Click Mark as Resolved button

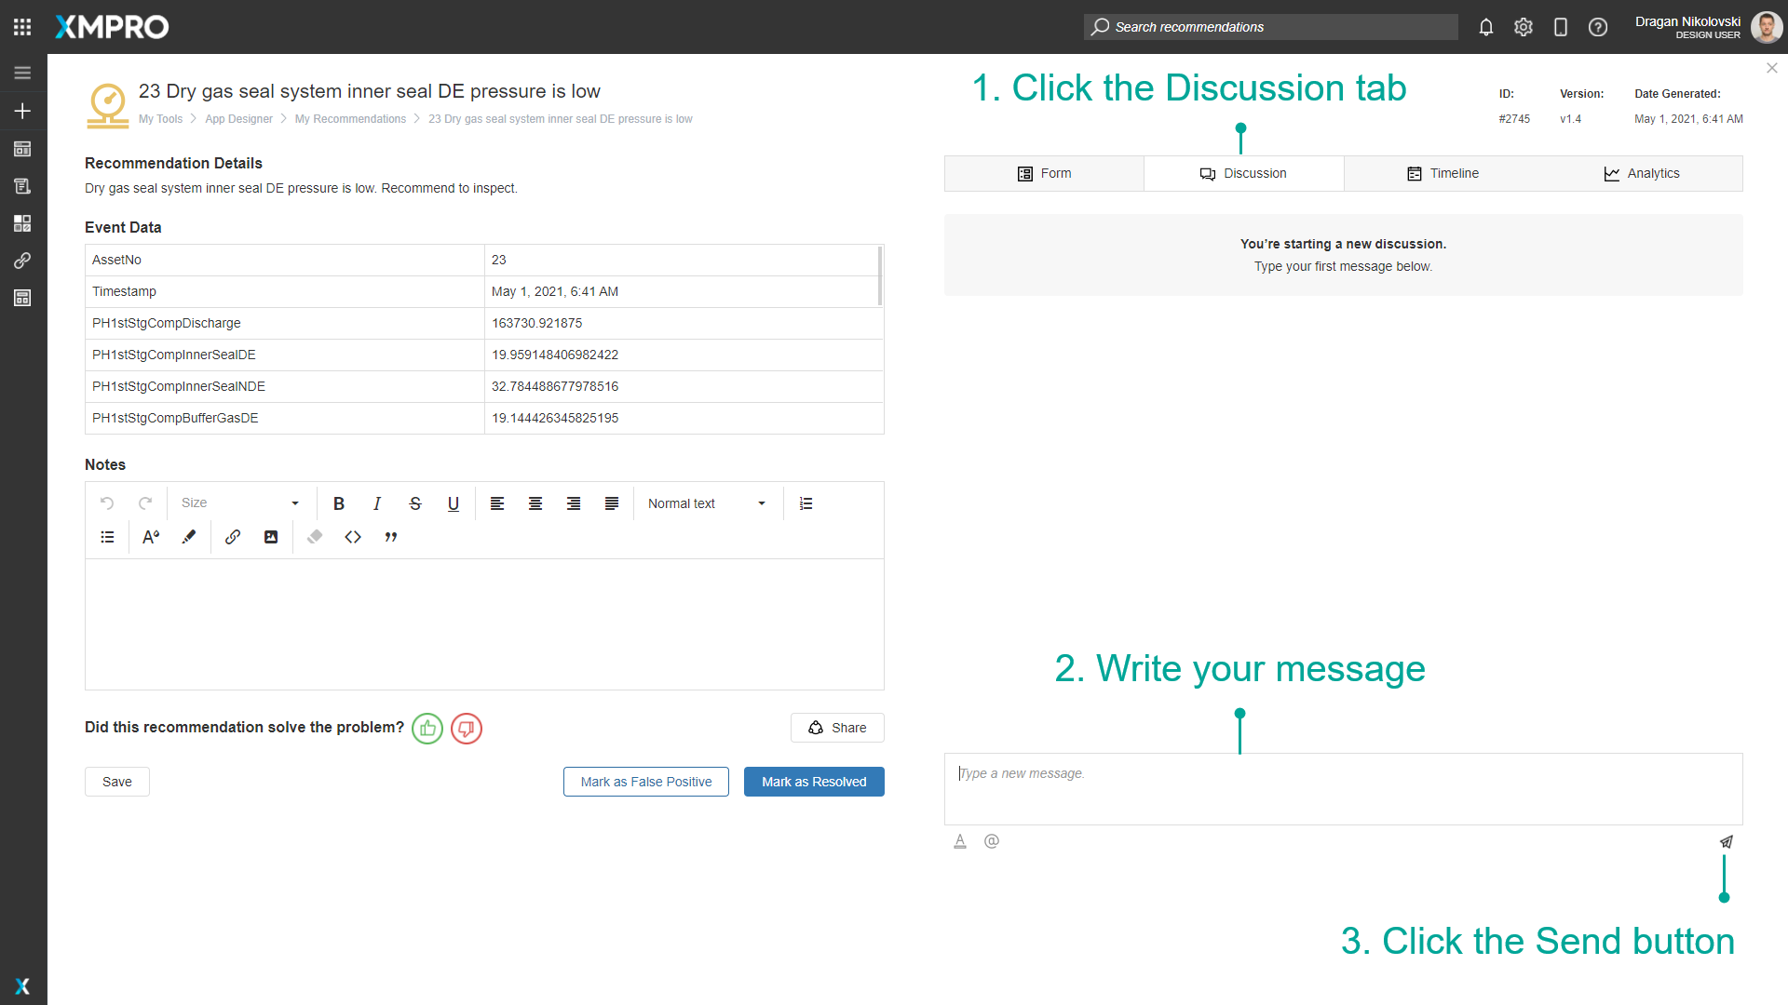pos(814,782)
